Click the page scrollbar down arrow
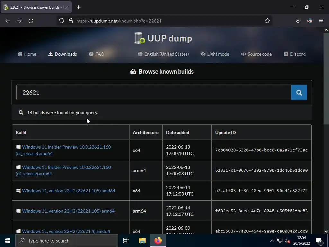329x247 pixels. (326, 232)
